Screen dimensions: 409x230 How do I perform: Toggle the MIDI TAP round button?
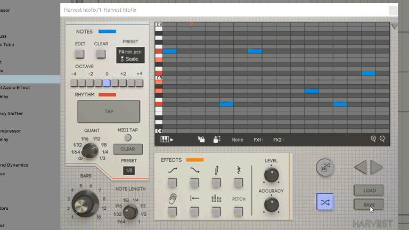[128, 137]
